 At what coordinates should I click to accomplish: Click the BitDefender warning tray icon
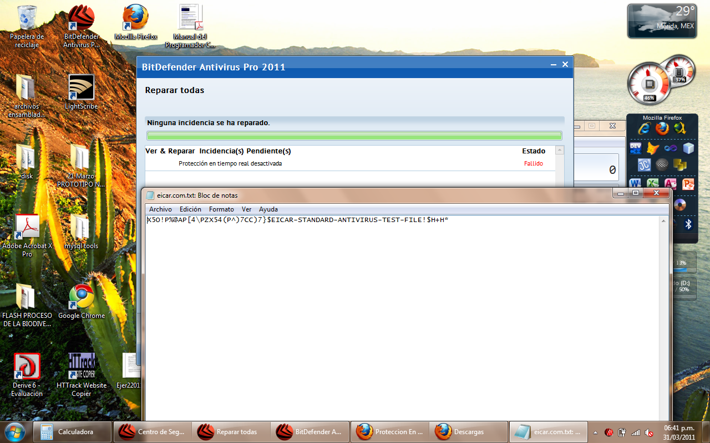609,432
